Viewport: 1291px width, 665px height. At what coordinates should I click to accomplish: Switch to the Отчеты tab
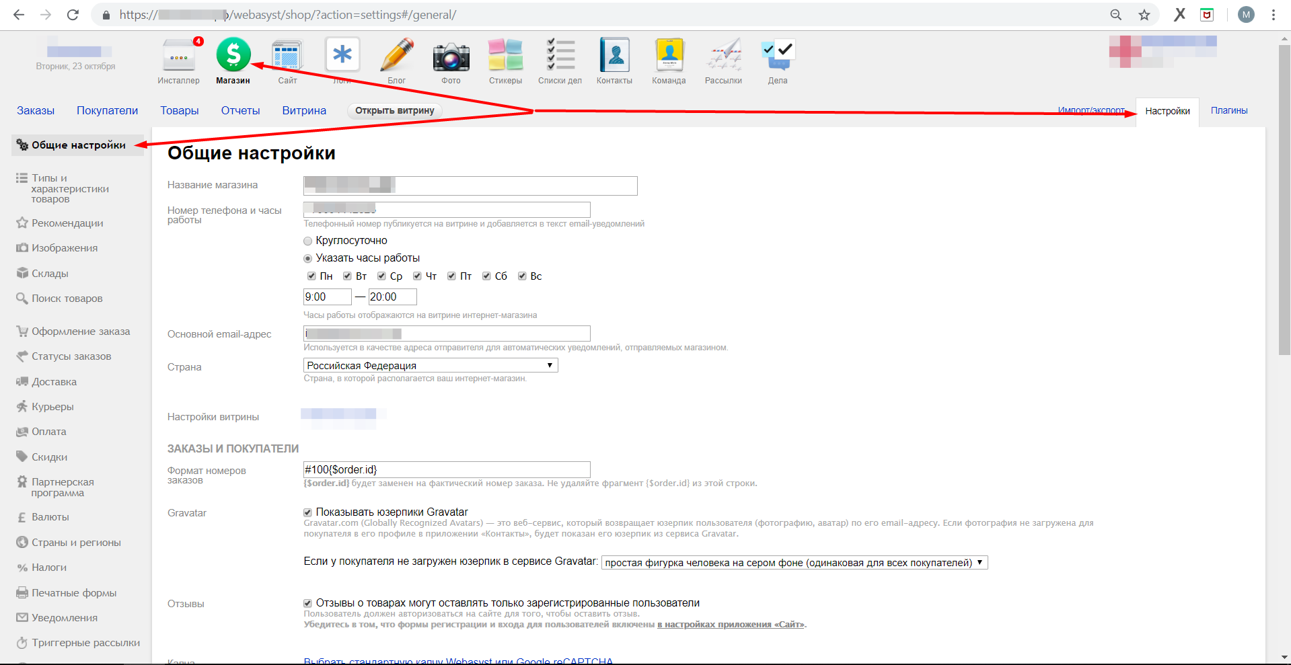(x=240, y=110)
